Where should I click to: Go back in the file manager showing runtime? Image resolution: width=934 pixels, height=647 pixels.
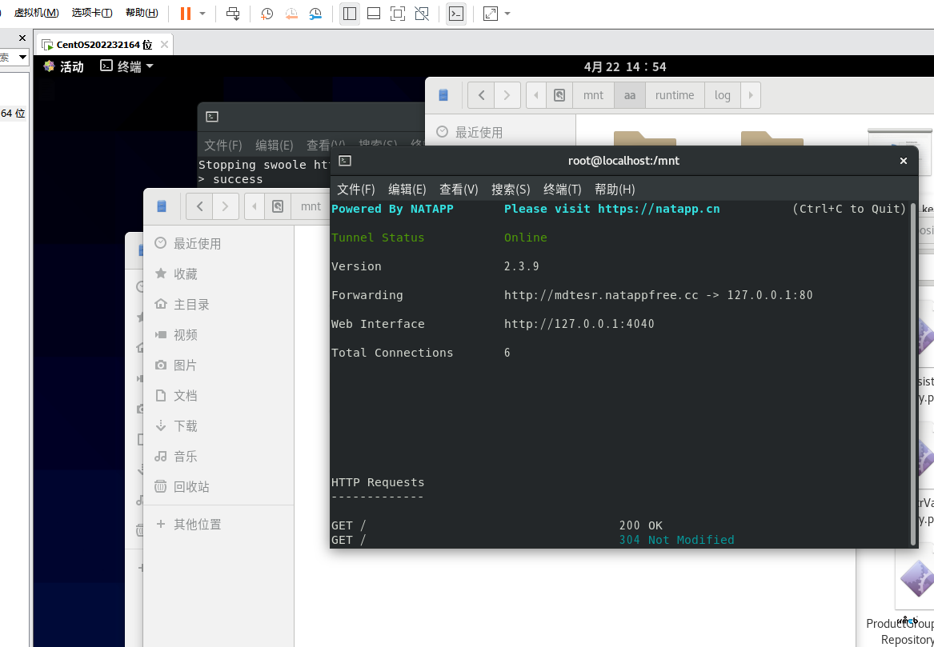tap(481, 95)
